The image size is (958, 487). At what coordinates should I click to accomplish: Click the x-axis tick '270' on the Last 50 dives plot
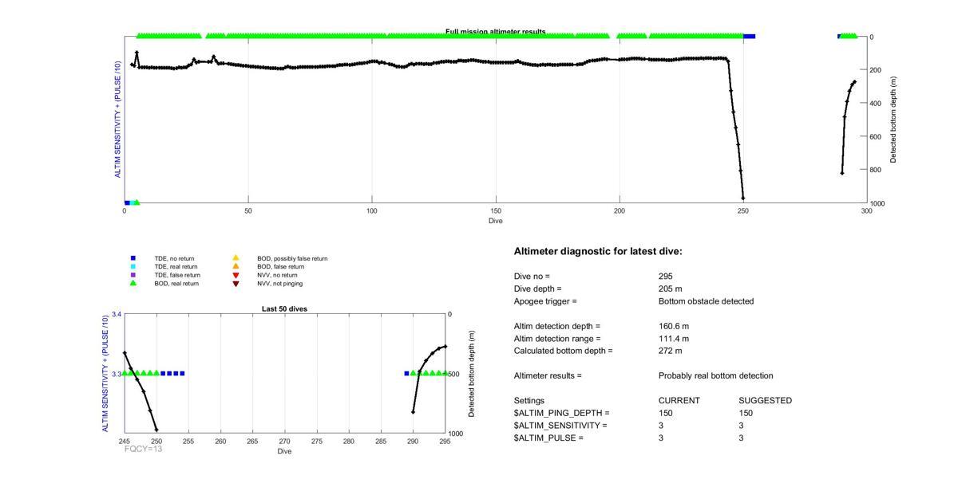284,441
